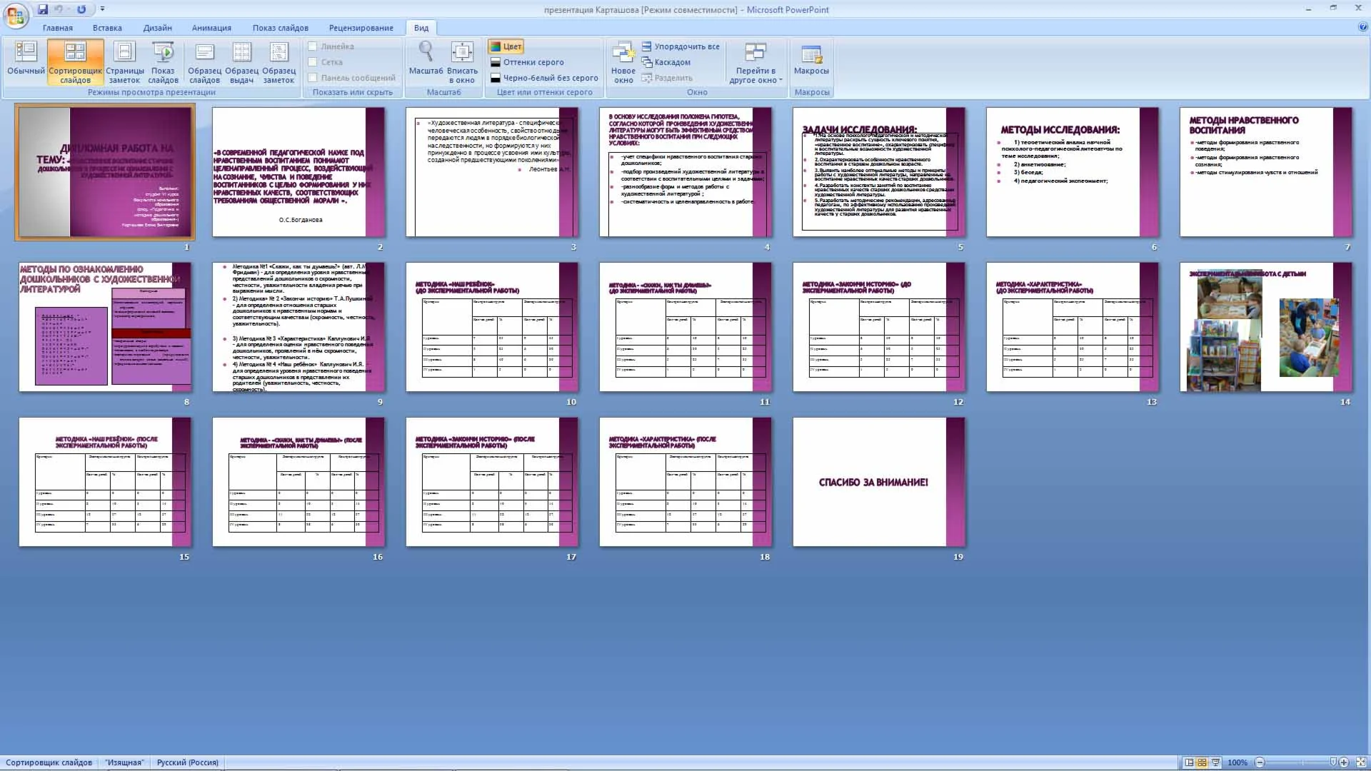1371x771 pixels.
Task: Start slideshow from status bar icon
Action: pos(1215,762)
